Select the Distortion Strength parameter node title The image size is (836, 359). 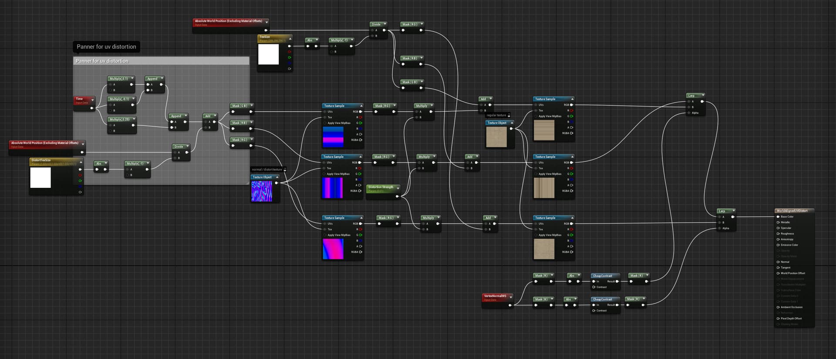(381, 187)
